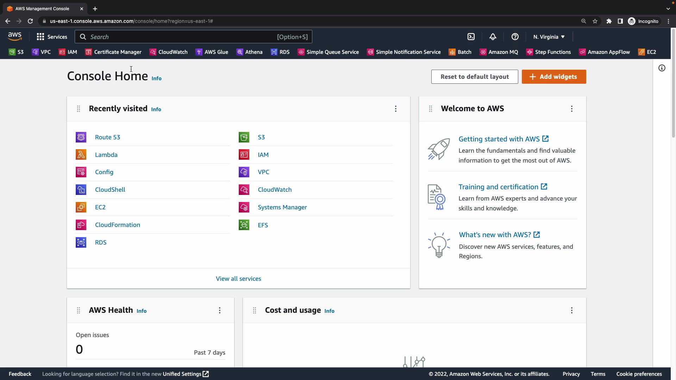The image size is (676, 380).
Task: Click the help question mark icon
Action: [515, 37]
